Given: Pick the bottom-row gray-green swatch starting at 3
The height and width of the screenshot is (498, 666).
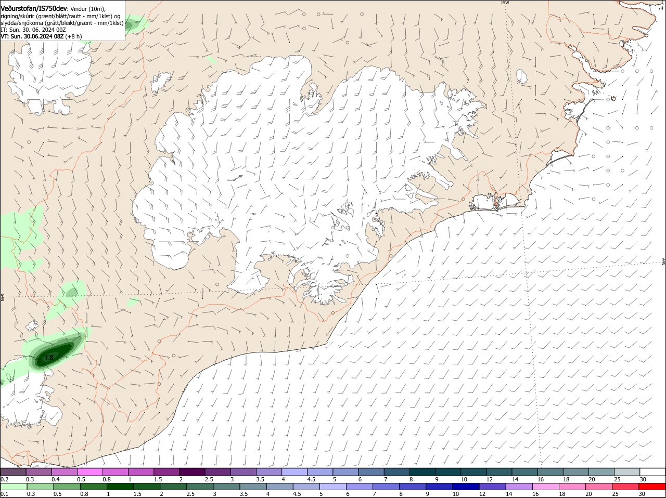Looking at the screenshot, I should tap(226, 487).
